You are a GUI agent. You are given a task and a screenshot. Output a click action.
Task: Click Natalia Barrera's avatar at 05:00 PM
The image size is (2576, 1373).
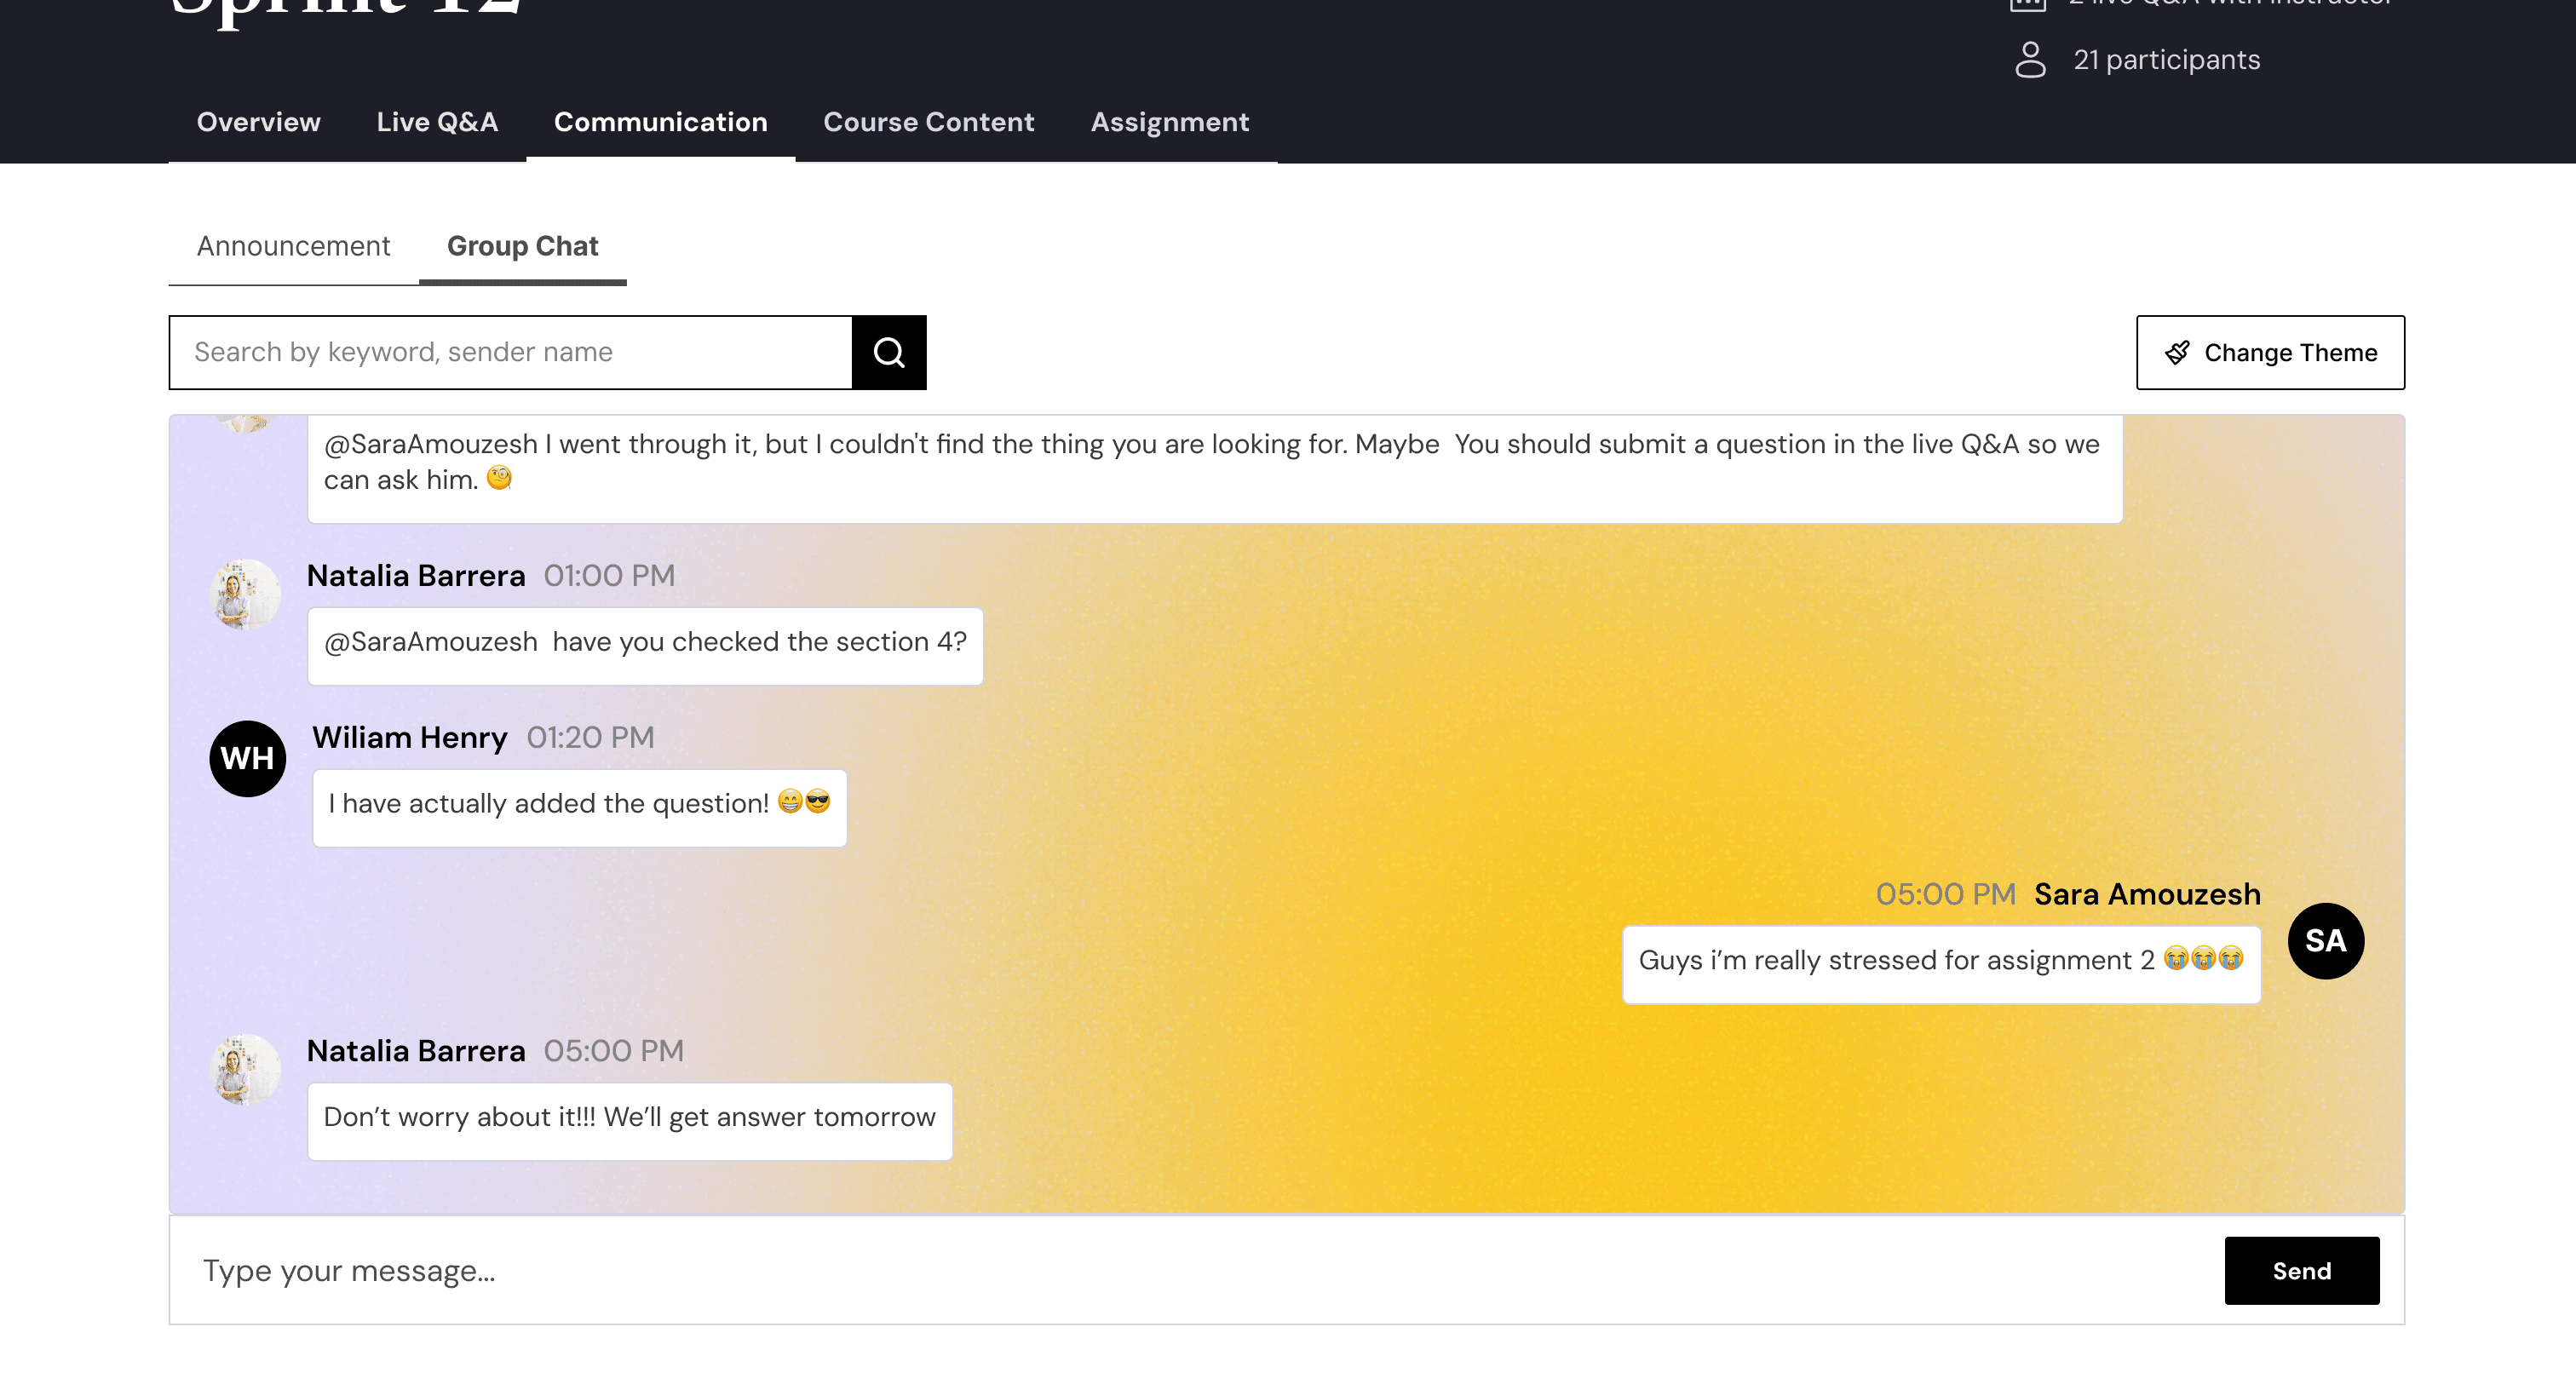click(245, 1069)
